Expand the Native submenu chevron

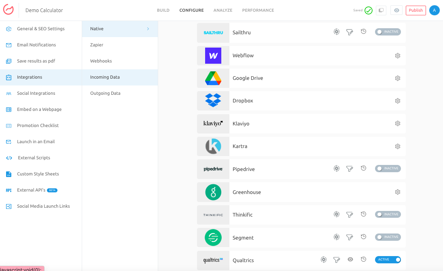(x=148, y=29)
